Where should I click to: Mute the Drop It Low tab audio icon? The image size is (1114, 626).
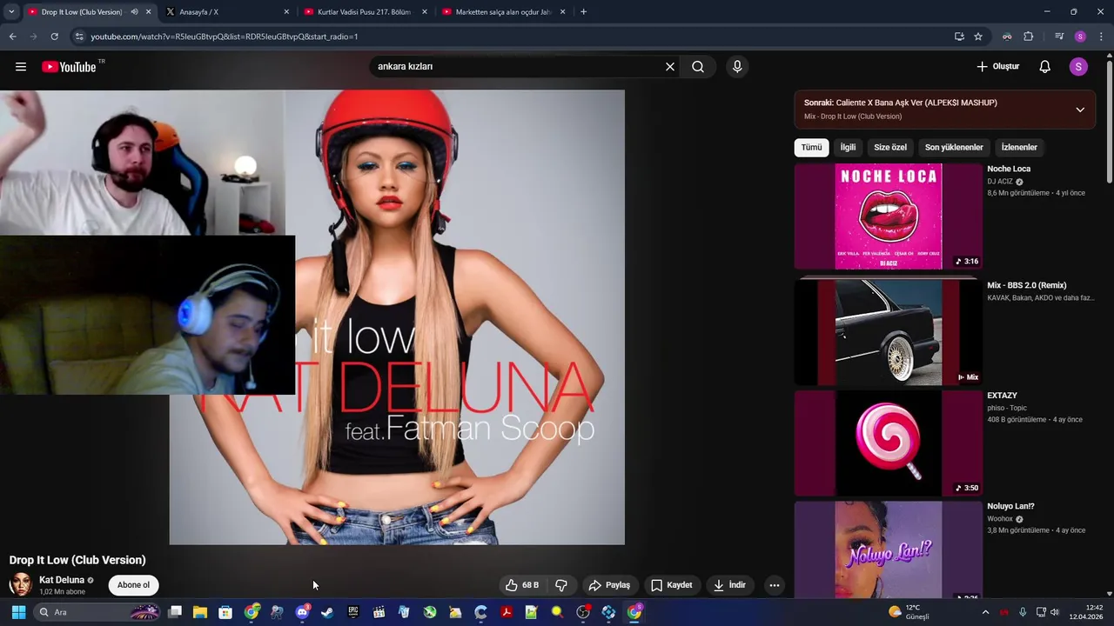[134, 12]
